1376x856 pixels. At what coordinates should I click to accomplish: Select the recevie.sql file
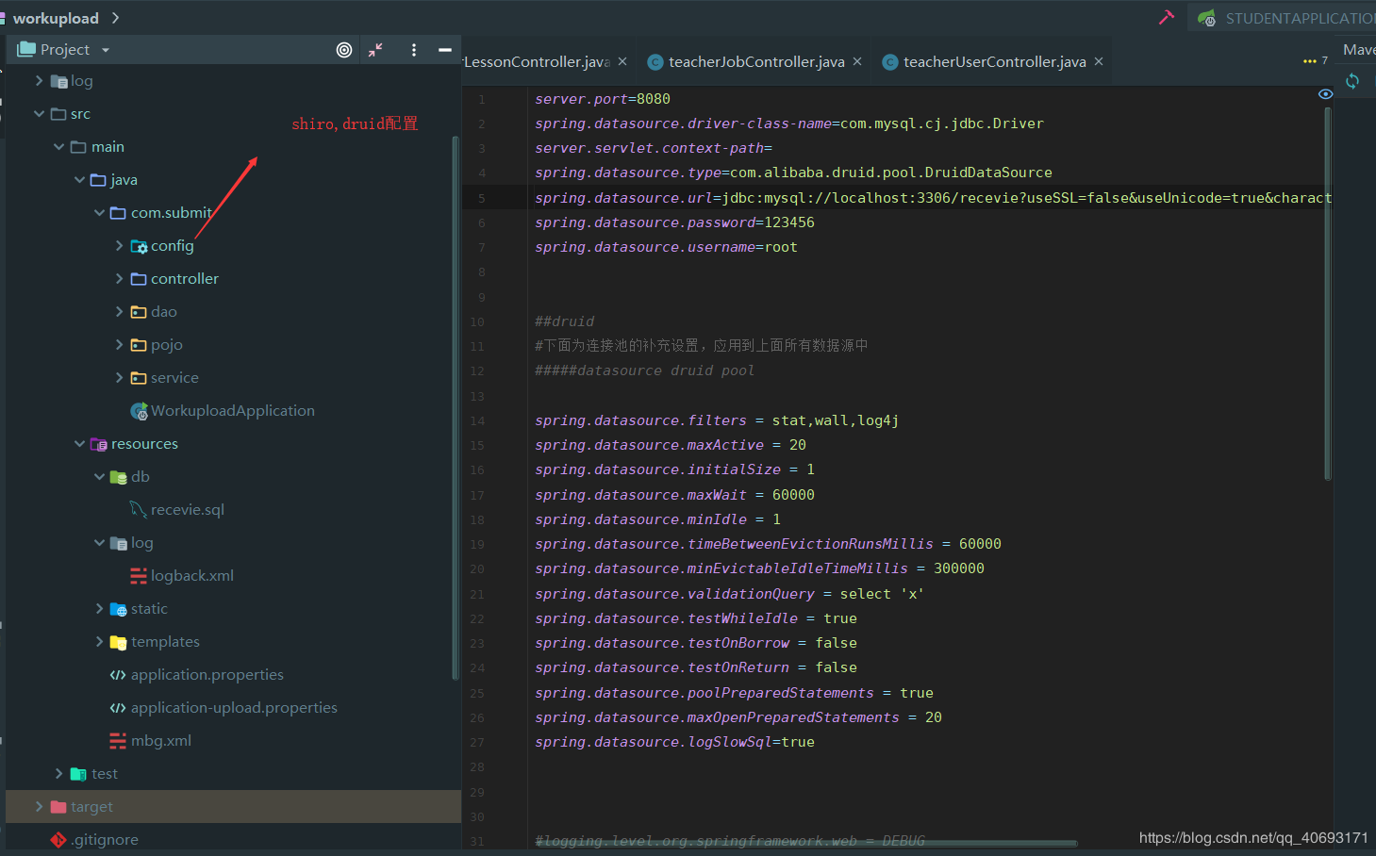tap(177, 510)
